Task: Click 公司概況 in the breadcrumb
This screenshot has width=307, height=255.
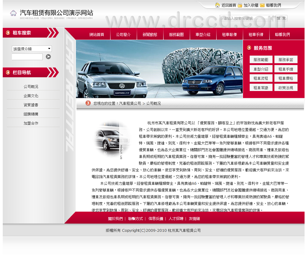Action: tap(153, 103)
